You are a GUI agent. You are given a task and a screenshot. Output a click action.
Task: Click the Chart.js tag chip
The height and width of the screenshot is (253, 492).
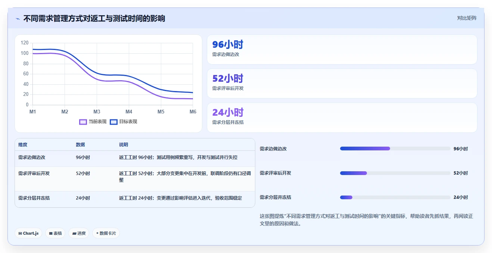(28, 233)
